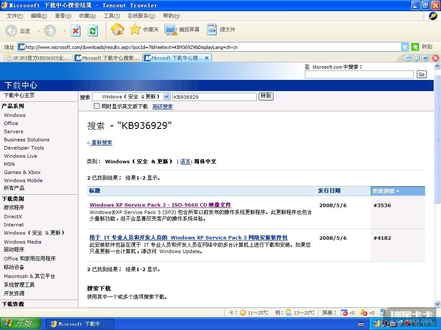Click in the browser address URL field
Image resolution: width=441 pixels, height=330 pixels.
coord(213,47)
